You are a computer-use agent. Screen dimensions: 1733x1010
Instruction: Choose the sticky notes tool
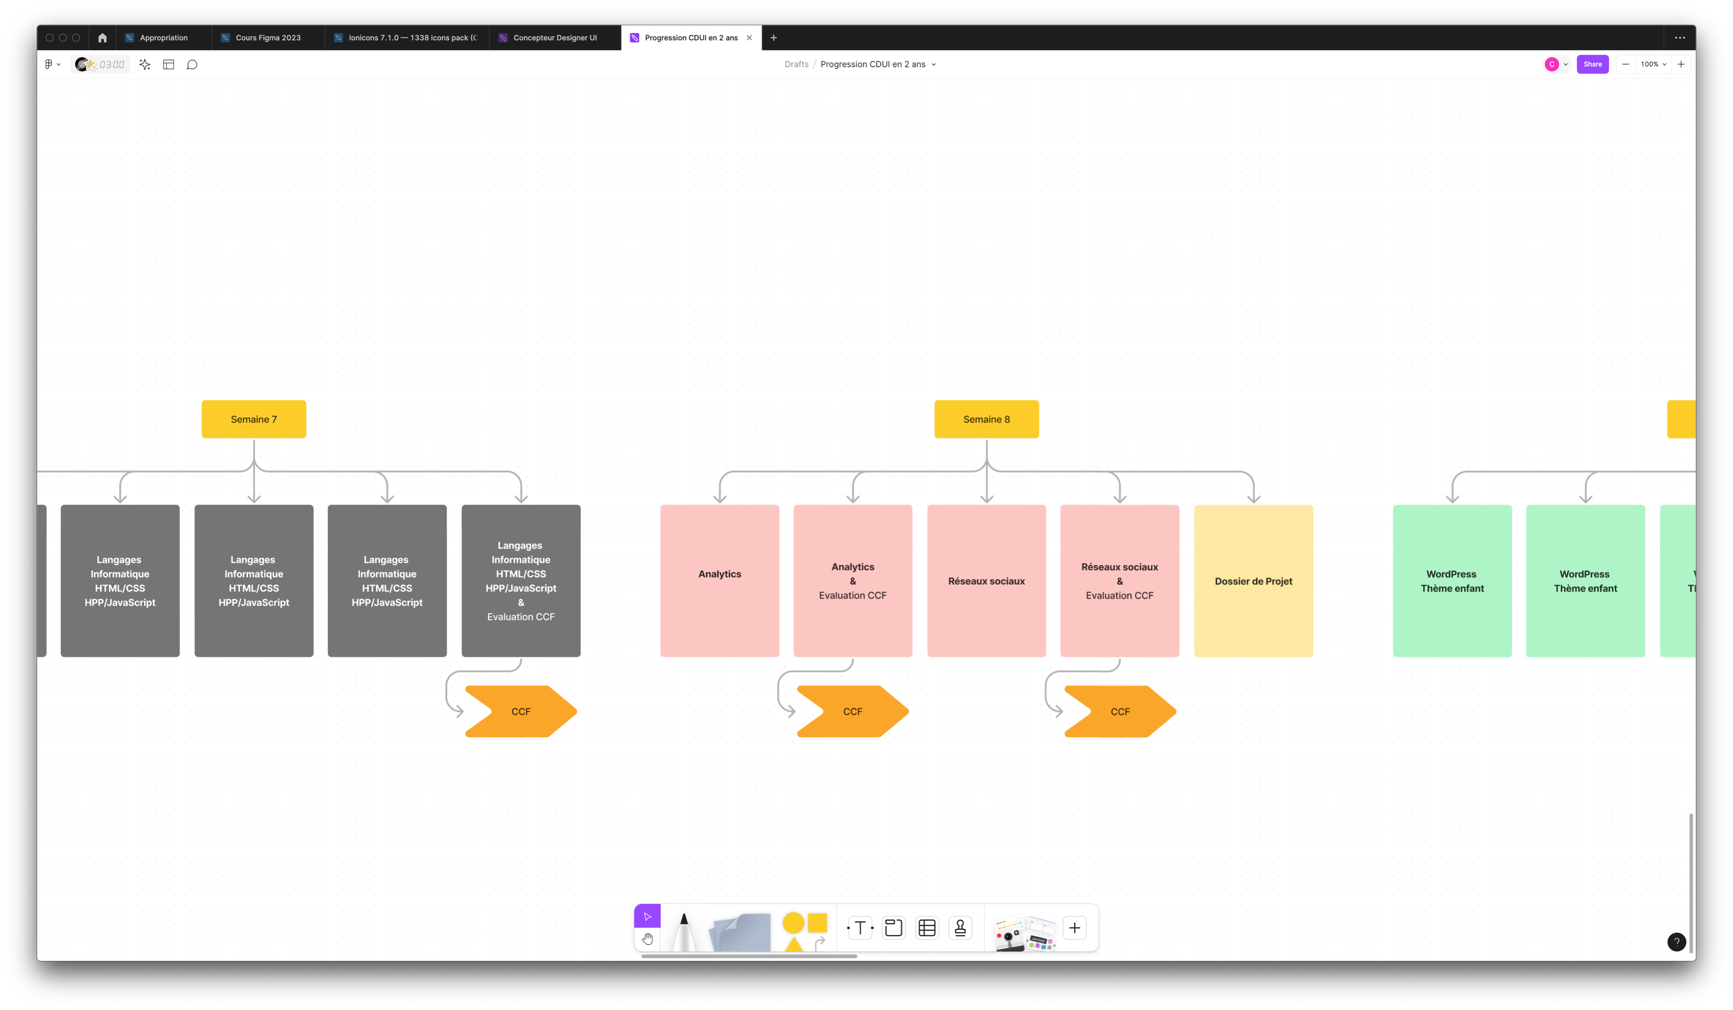(x=741, y=932)
